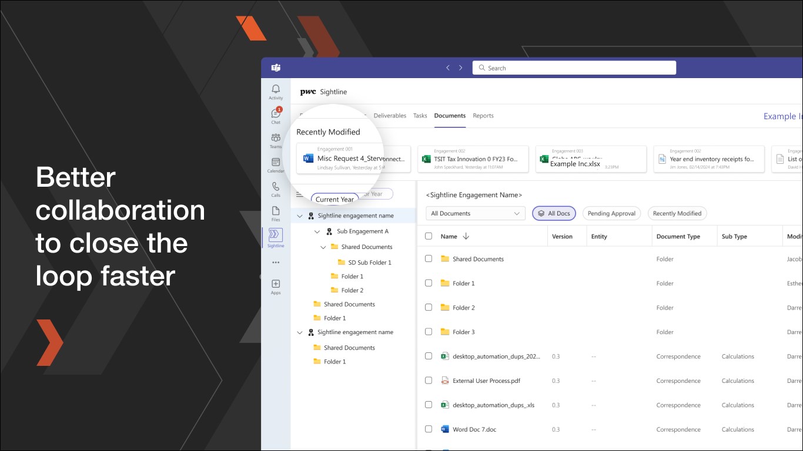Click the sort arrow next to the Name column
Viewport: 803px width, 451px height.
click(466, 236)
